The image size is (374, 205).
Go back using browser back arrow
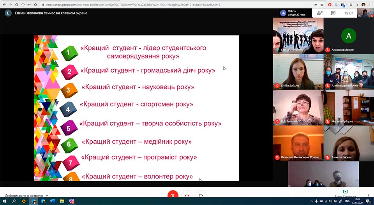coord(4,5)
